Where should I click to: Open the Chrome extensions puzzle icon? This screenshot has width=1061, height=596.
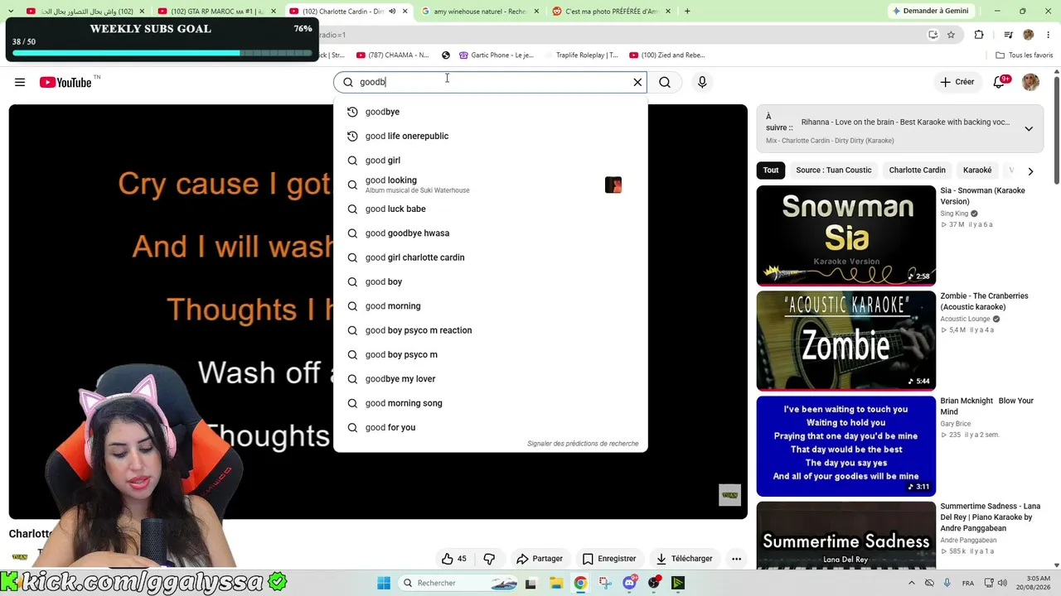coord(979,35)
